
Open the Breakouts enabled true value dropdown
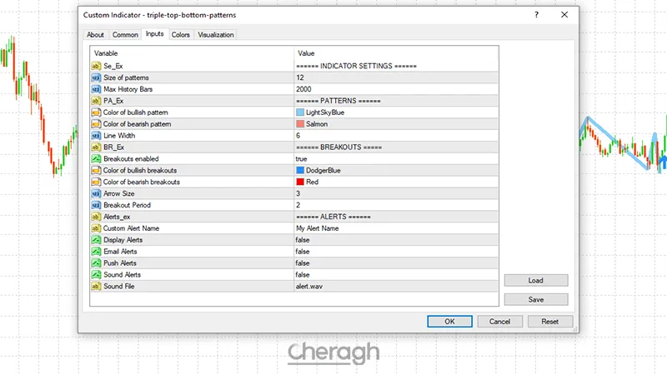click(x=303, y=158)
